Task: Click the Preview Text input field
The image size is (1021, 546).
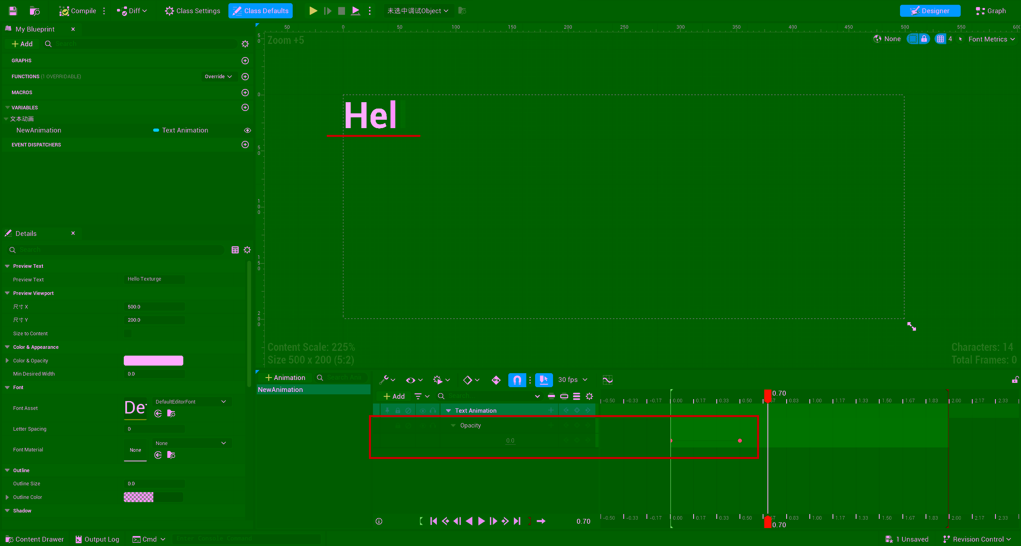Action: pyautogui.click(x=154, y=279)
